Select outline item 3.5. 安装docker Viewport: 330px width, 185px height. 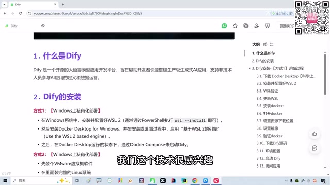click(270, 106)
